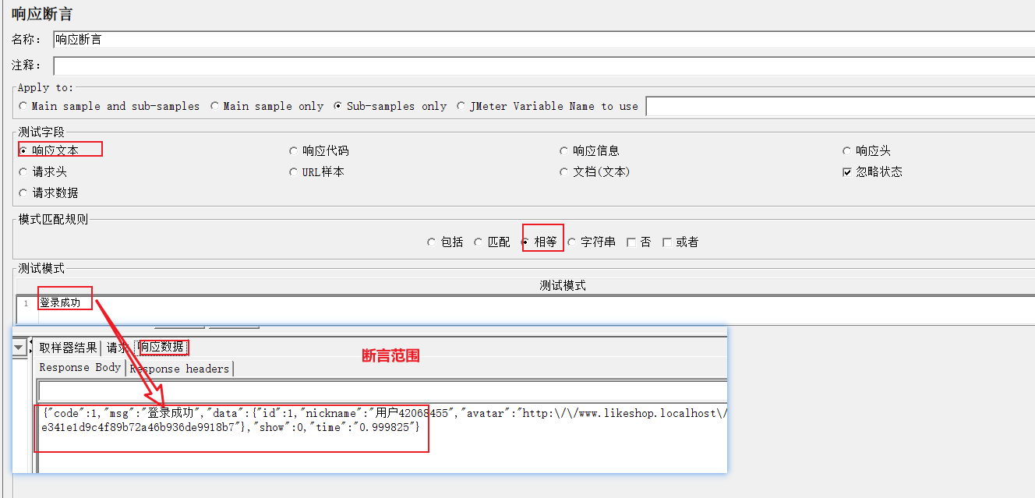The image size is (1035, 498).
Task: Click the 测试模式 column header
Action: (x=563, y=285)
